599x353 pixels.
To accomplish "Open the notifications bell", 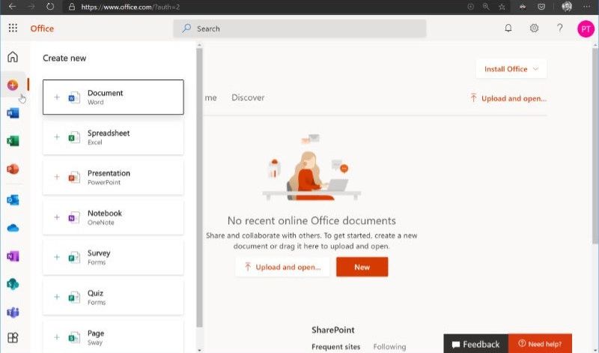I will pyautogui.click(x=508, y=28).
